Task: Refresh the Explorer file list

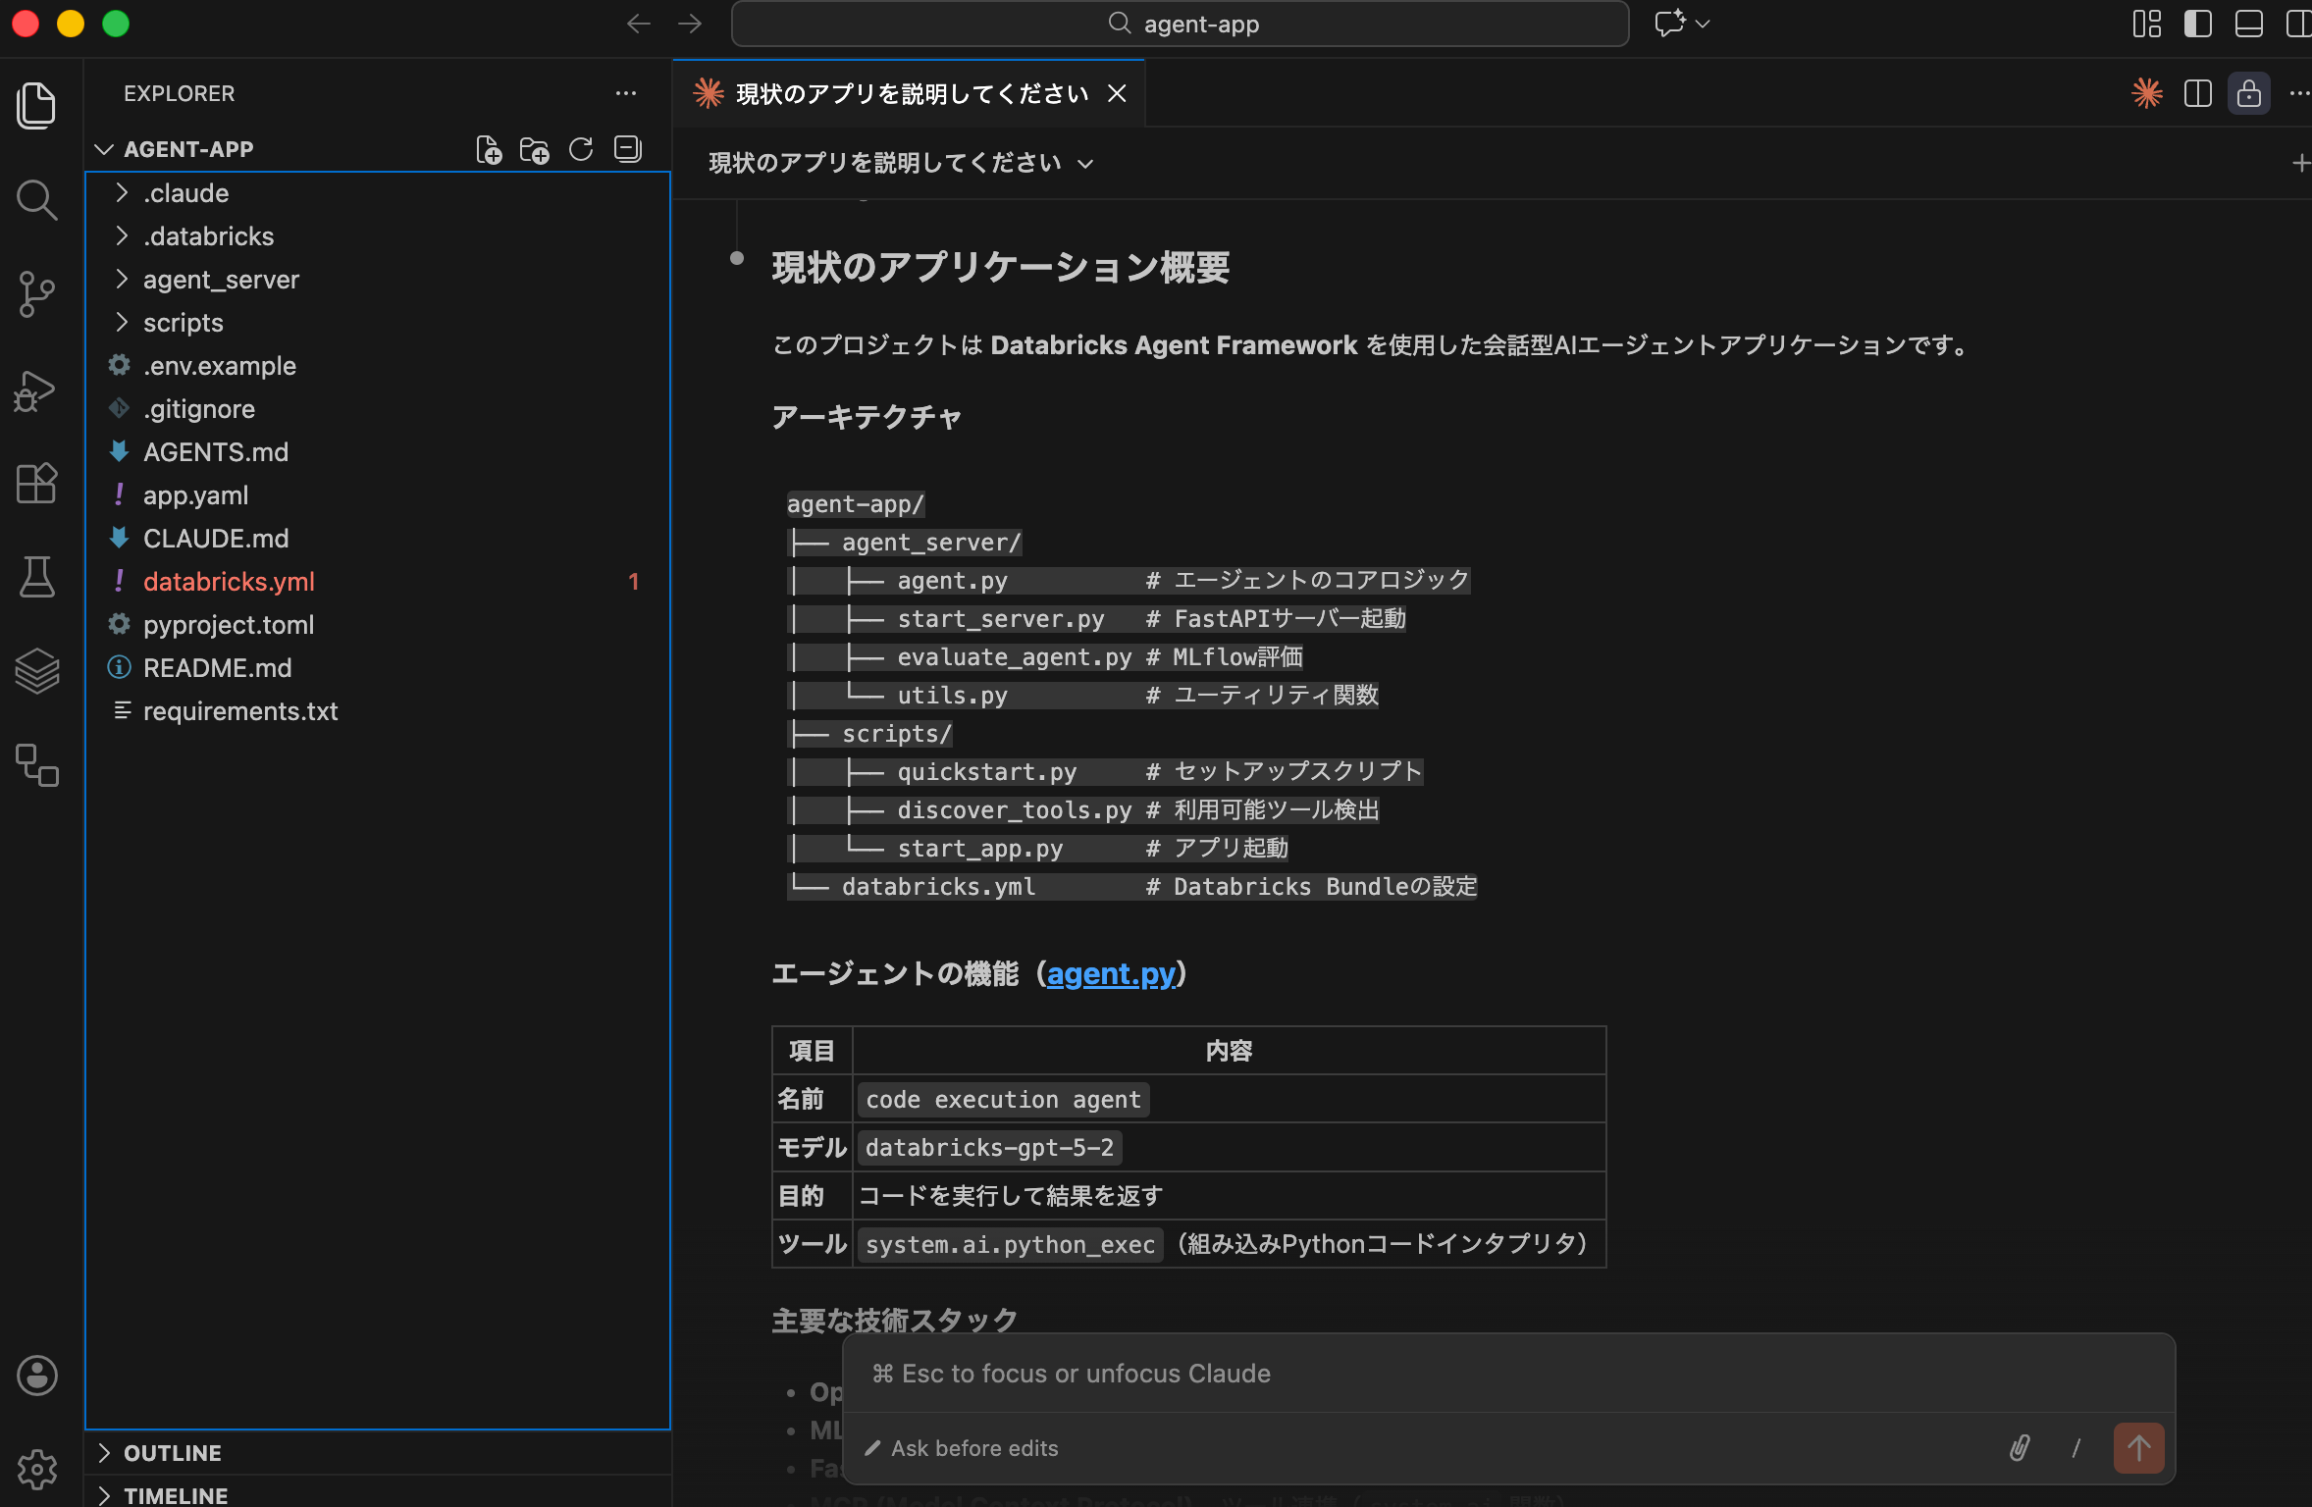Action: click(581, 149)
